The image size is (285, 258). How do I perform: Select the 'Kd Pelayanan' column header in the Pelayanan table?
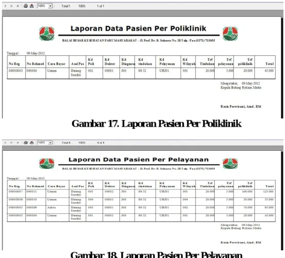click(167, 185)
